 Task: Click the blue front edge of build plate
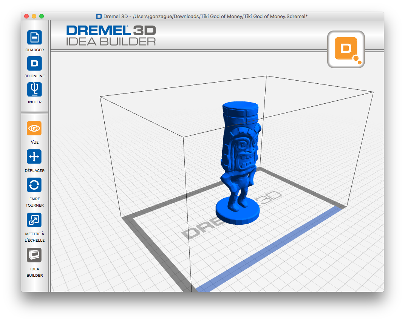click(272, 248)
